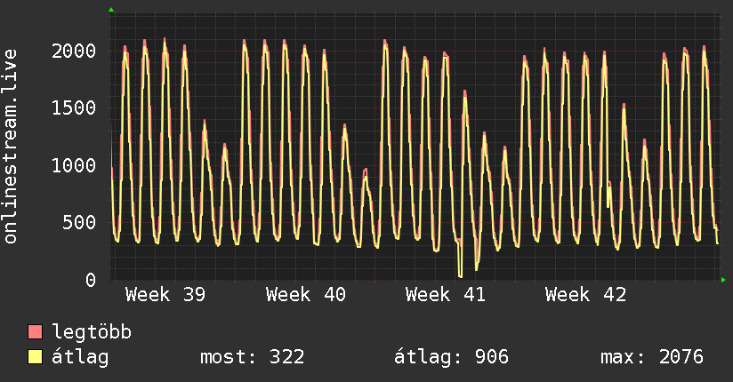The image size is (733, 382).
Task: Select the legtöbb legend label
Action: (x=92, y=333)
